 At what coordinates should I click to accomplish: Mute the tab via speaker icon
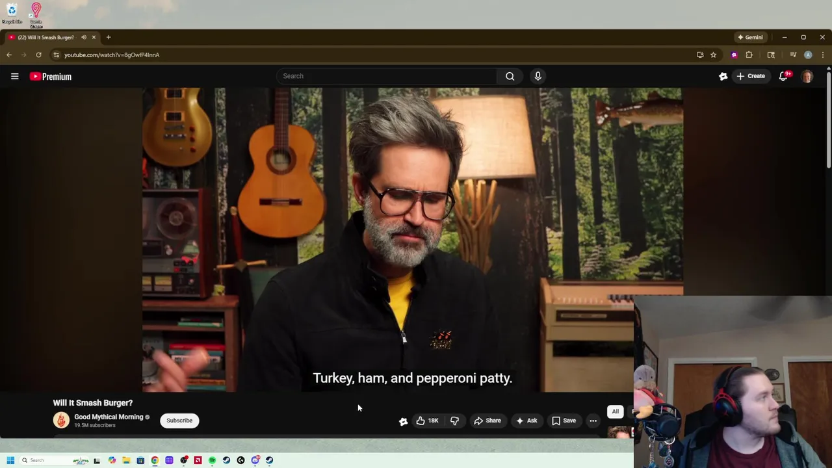(84, 37)
